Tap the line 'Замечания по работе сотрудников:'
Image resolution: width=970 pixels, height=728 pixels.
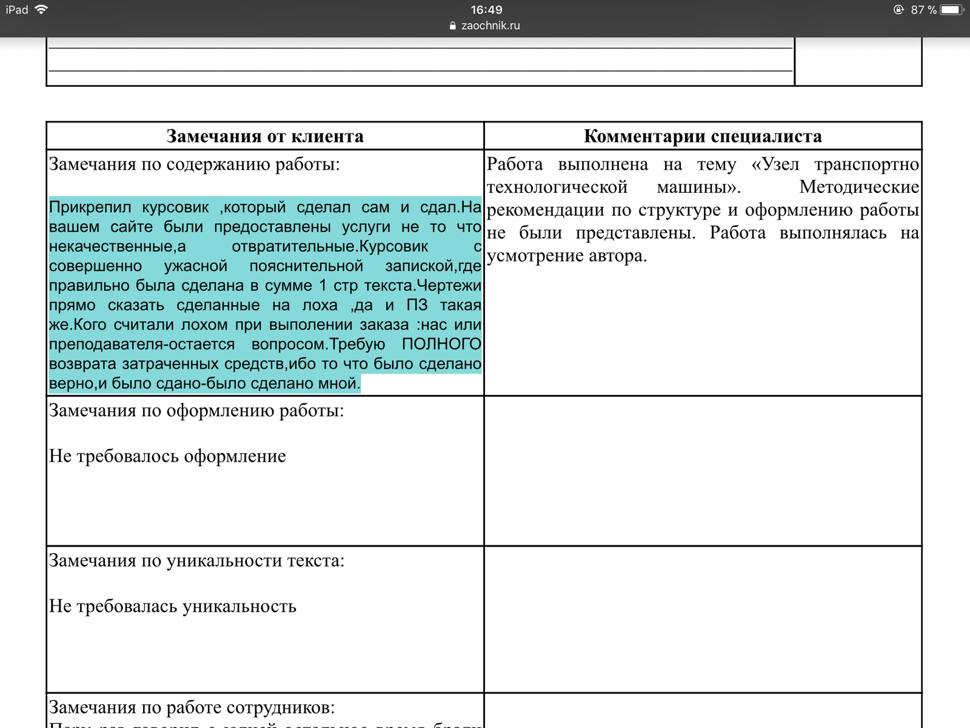tap(192, 707)
